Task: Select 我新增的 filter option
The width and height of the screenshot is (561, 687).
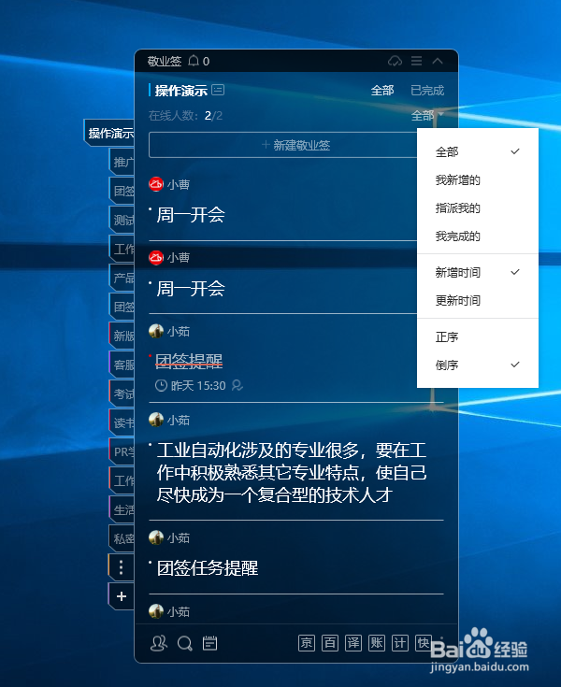Action: [x=478, y=180]
